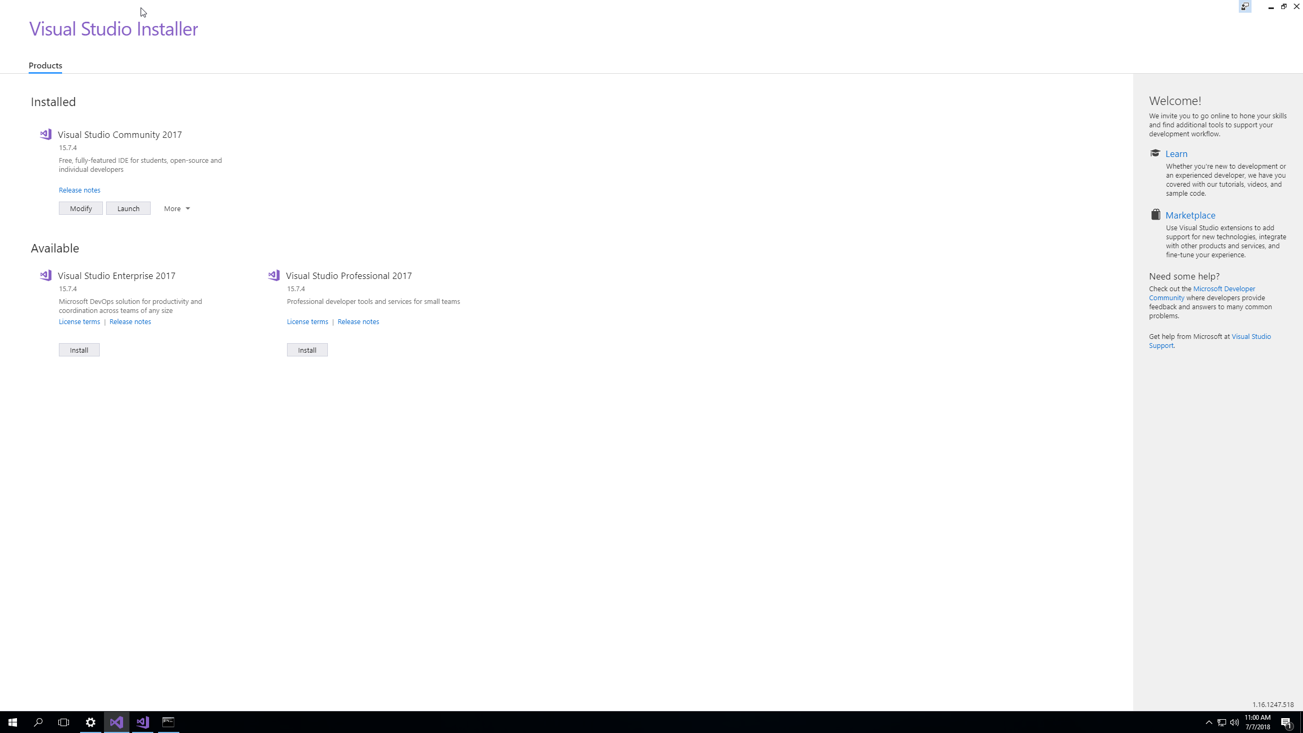
Task: Click the Visual Studio Community 2017 product icon
Action: (x=45, y=134)
